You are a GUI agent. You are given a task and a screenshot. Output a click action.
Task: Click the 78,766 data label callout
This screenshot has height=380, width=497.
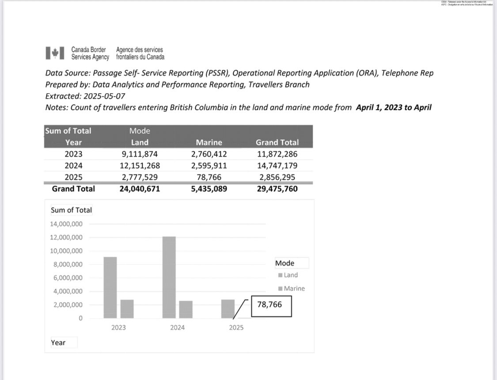(x=271, y=306)
